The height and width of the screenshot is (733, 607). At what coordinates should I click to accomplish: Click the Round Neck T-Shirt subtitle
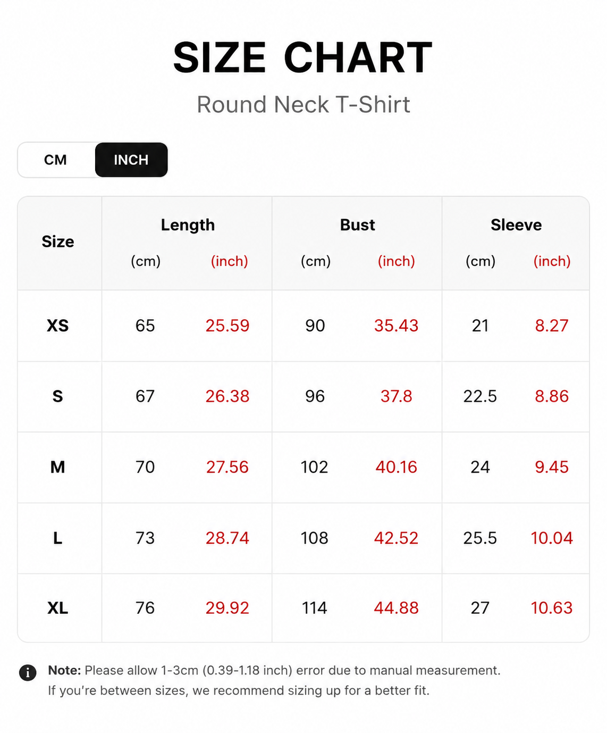click(x=303, y=105)
